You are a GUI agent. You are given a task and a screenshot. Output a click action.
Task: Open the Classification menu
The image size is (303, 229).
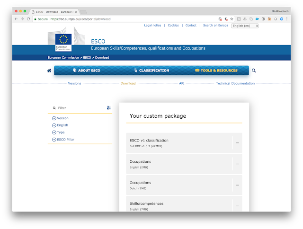(x=151, y=70)
